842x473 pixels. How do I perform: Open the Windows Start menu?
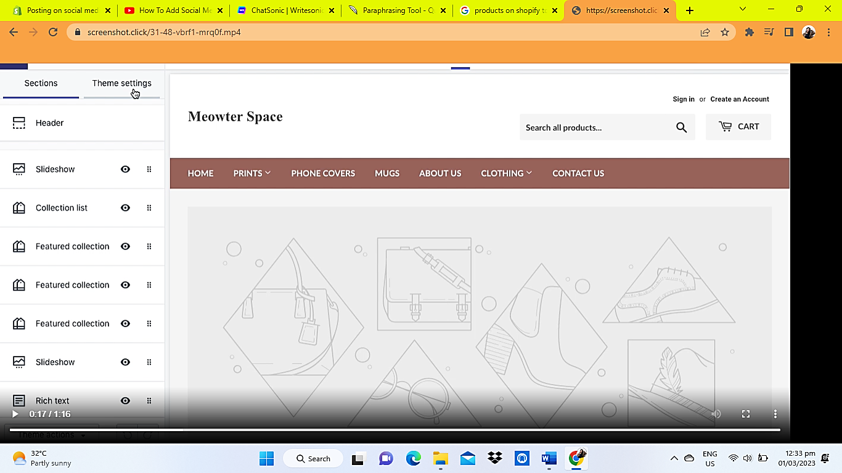[266, 458]
